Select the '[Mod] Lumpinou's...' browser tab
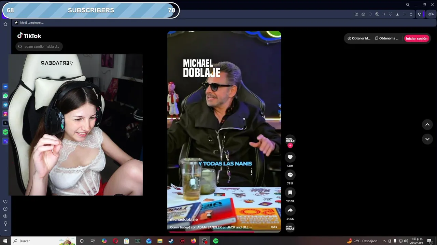Viewport: 437px width, 245px height. coord(29,22)
